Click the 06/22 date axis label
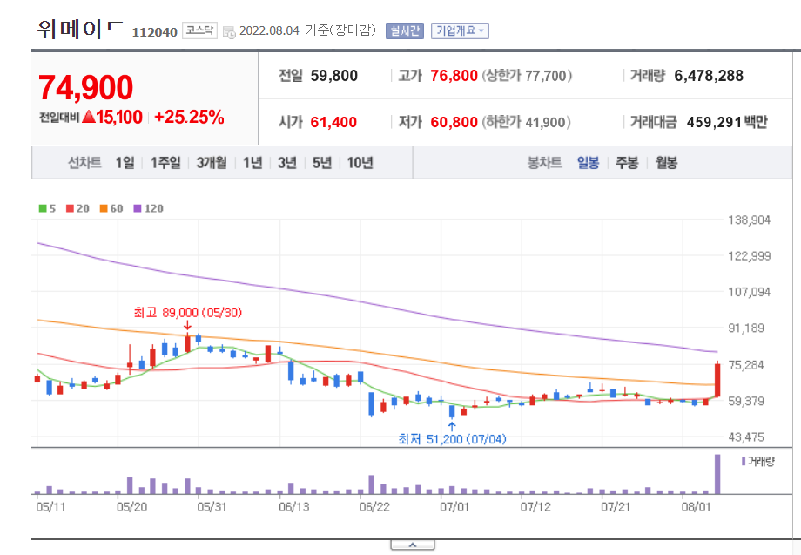 pyautogui.click(x=374, y=507)
